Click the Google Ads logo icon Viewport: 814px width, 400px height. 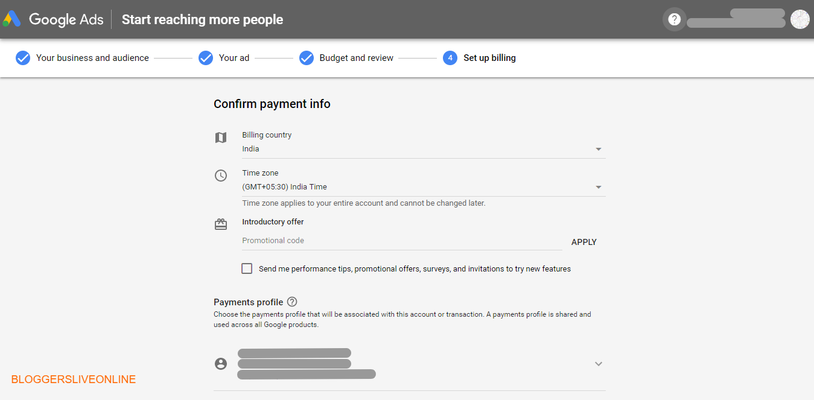pos(12,19)
